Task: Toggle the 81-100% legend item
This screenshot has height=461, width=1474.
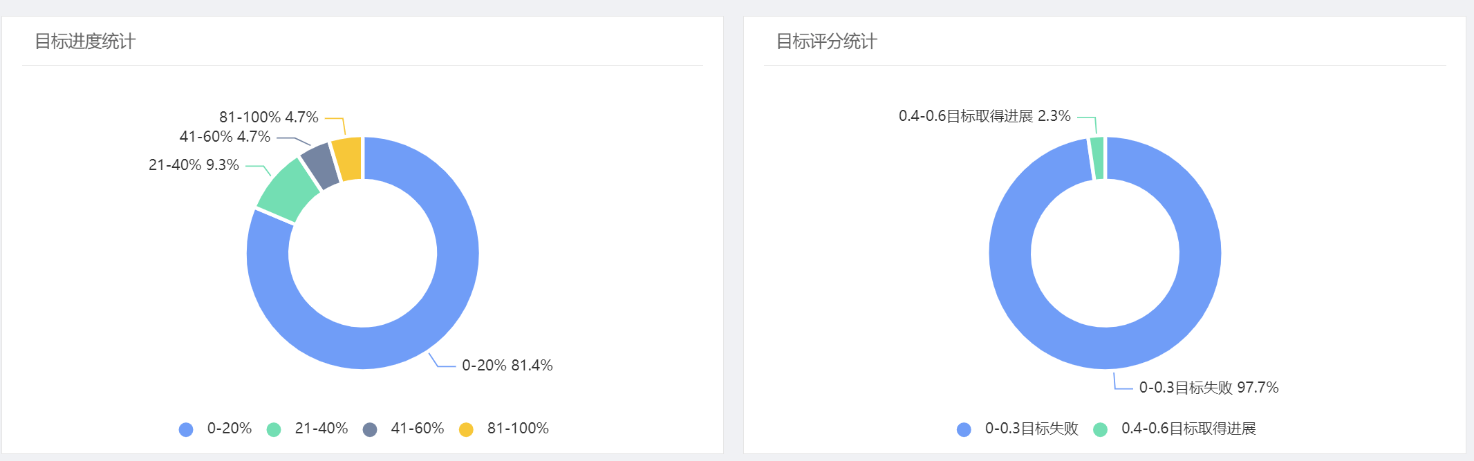Action: click(x=504, y=429)
